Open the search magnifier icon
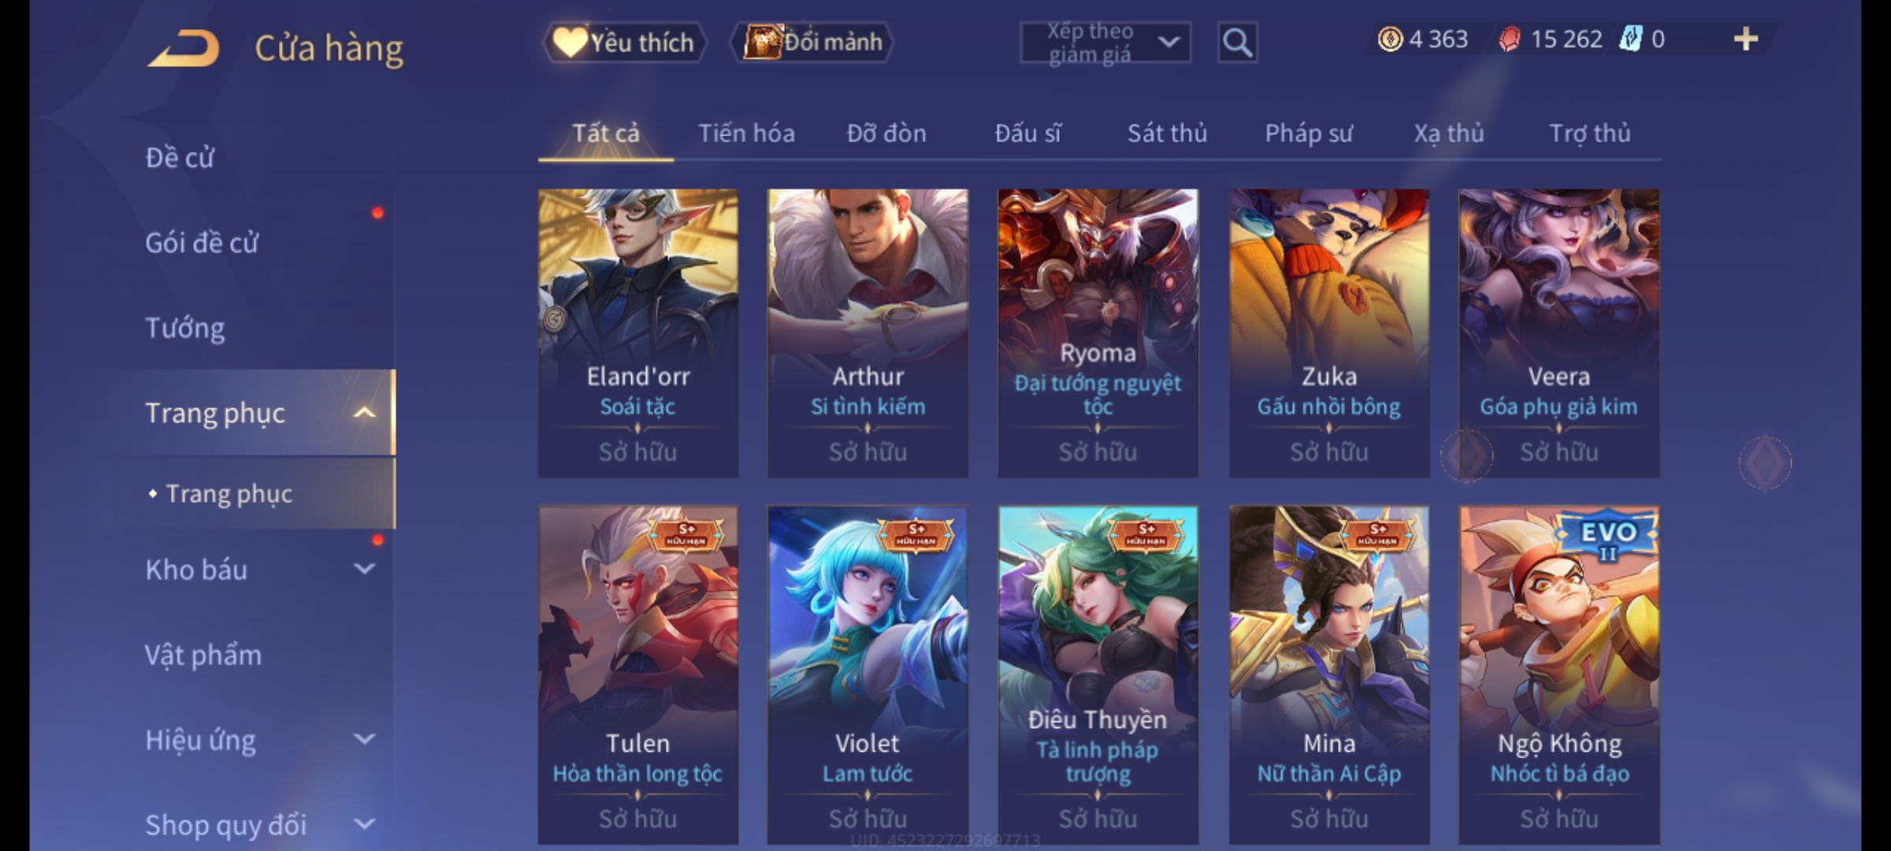The image size is (1891, 851). [x=1237, y=43]
